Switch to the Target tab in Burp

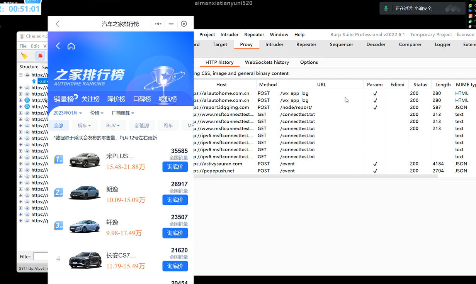pyautogui.click(x=220, y=44)
